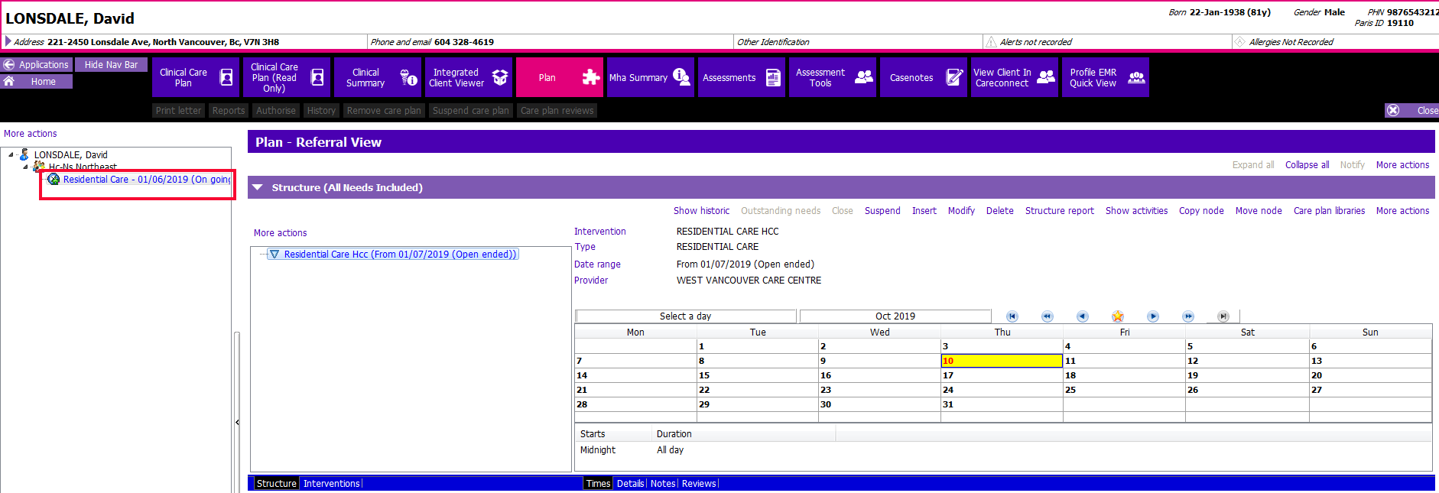
Task: Collapse the Structure section triangle
Action: pos(258,187)
